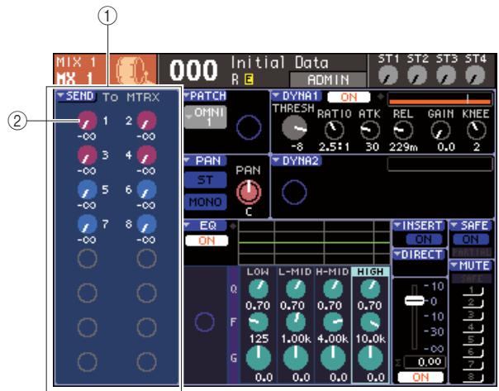Enable the MONO assign button

(205, 202)
